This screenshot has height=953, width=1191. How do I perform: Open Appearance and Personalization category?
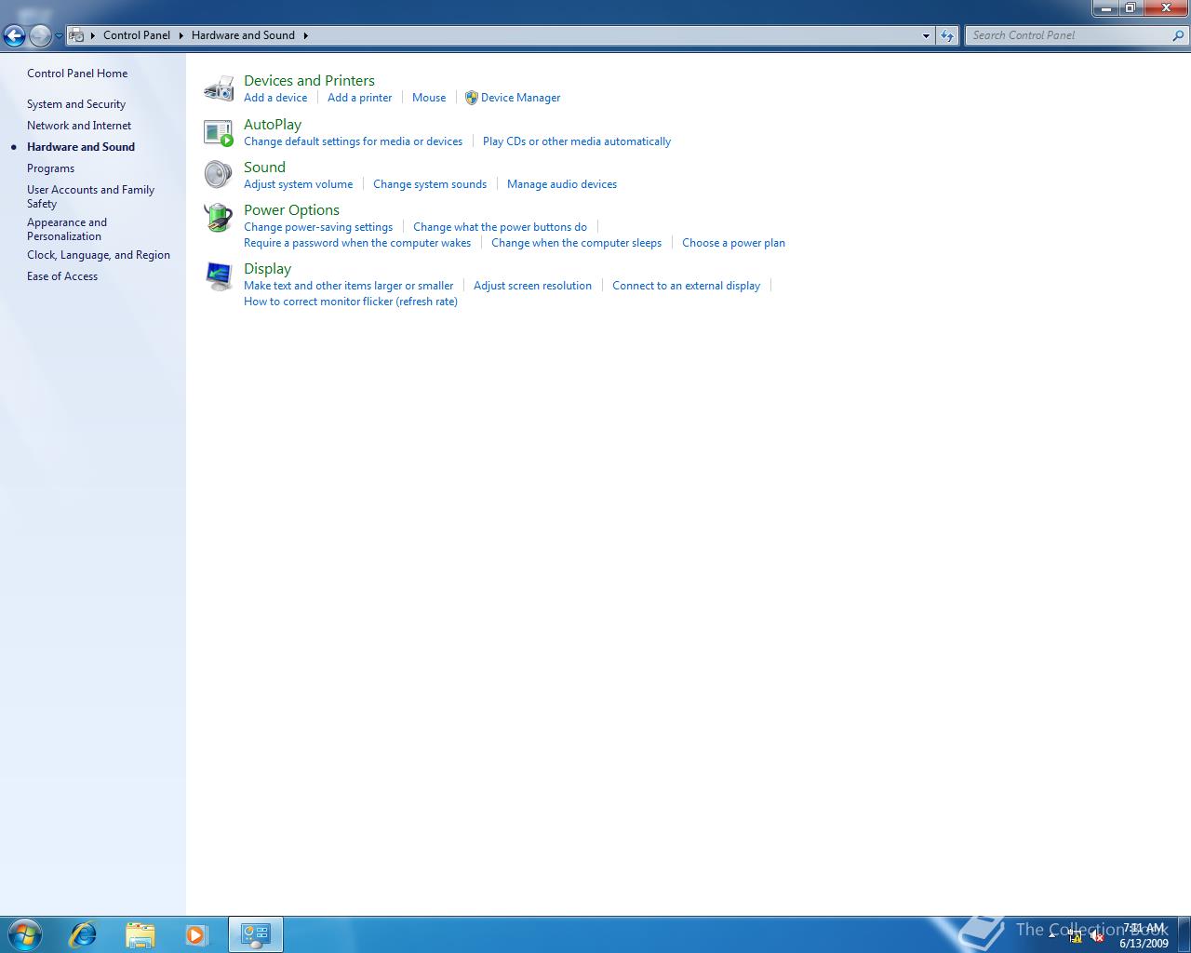click(x=67, y=229)
